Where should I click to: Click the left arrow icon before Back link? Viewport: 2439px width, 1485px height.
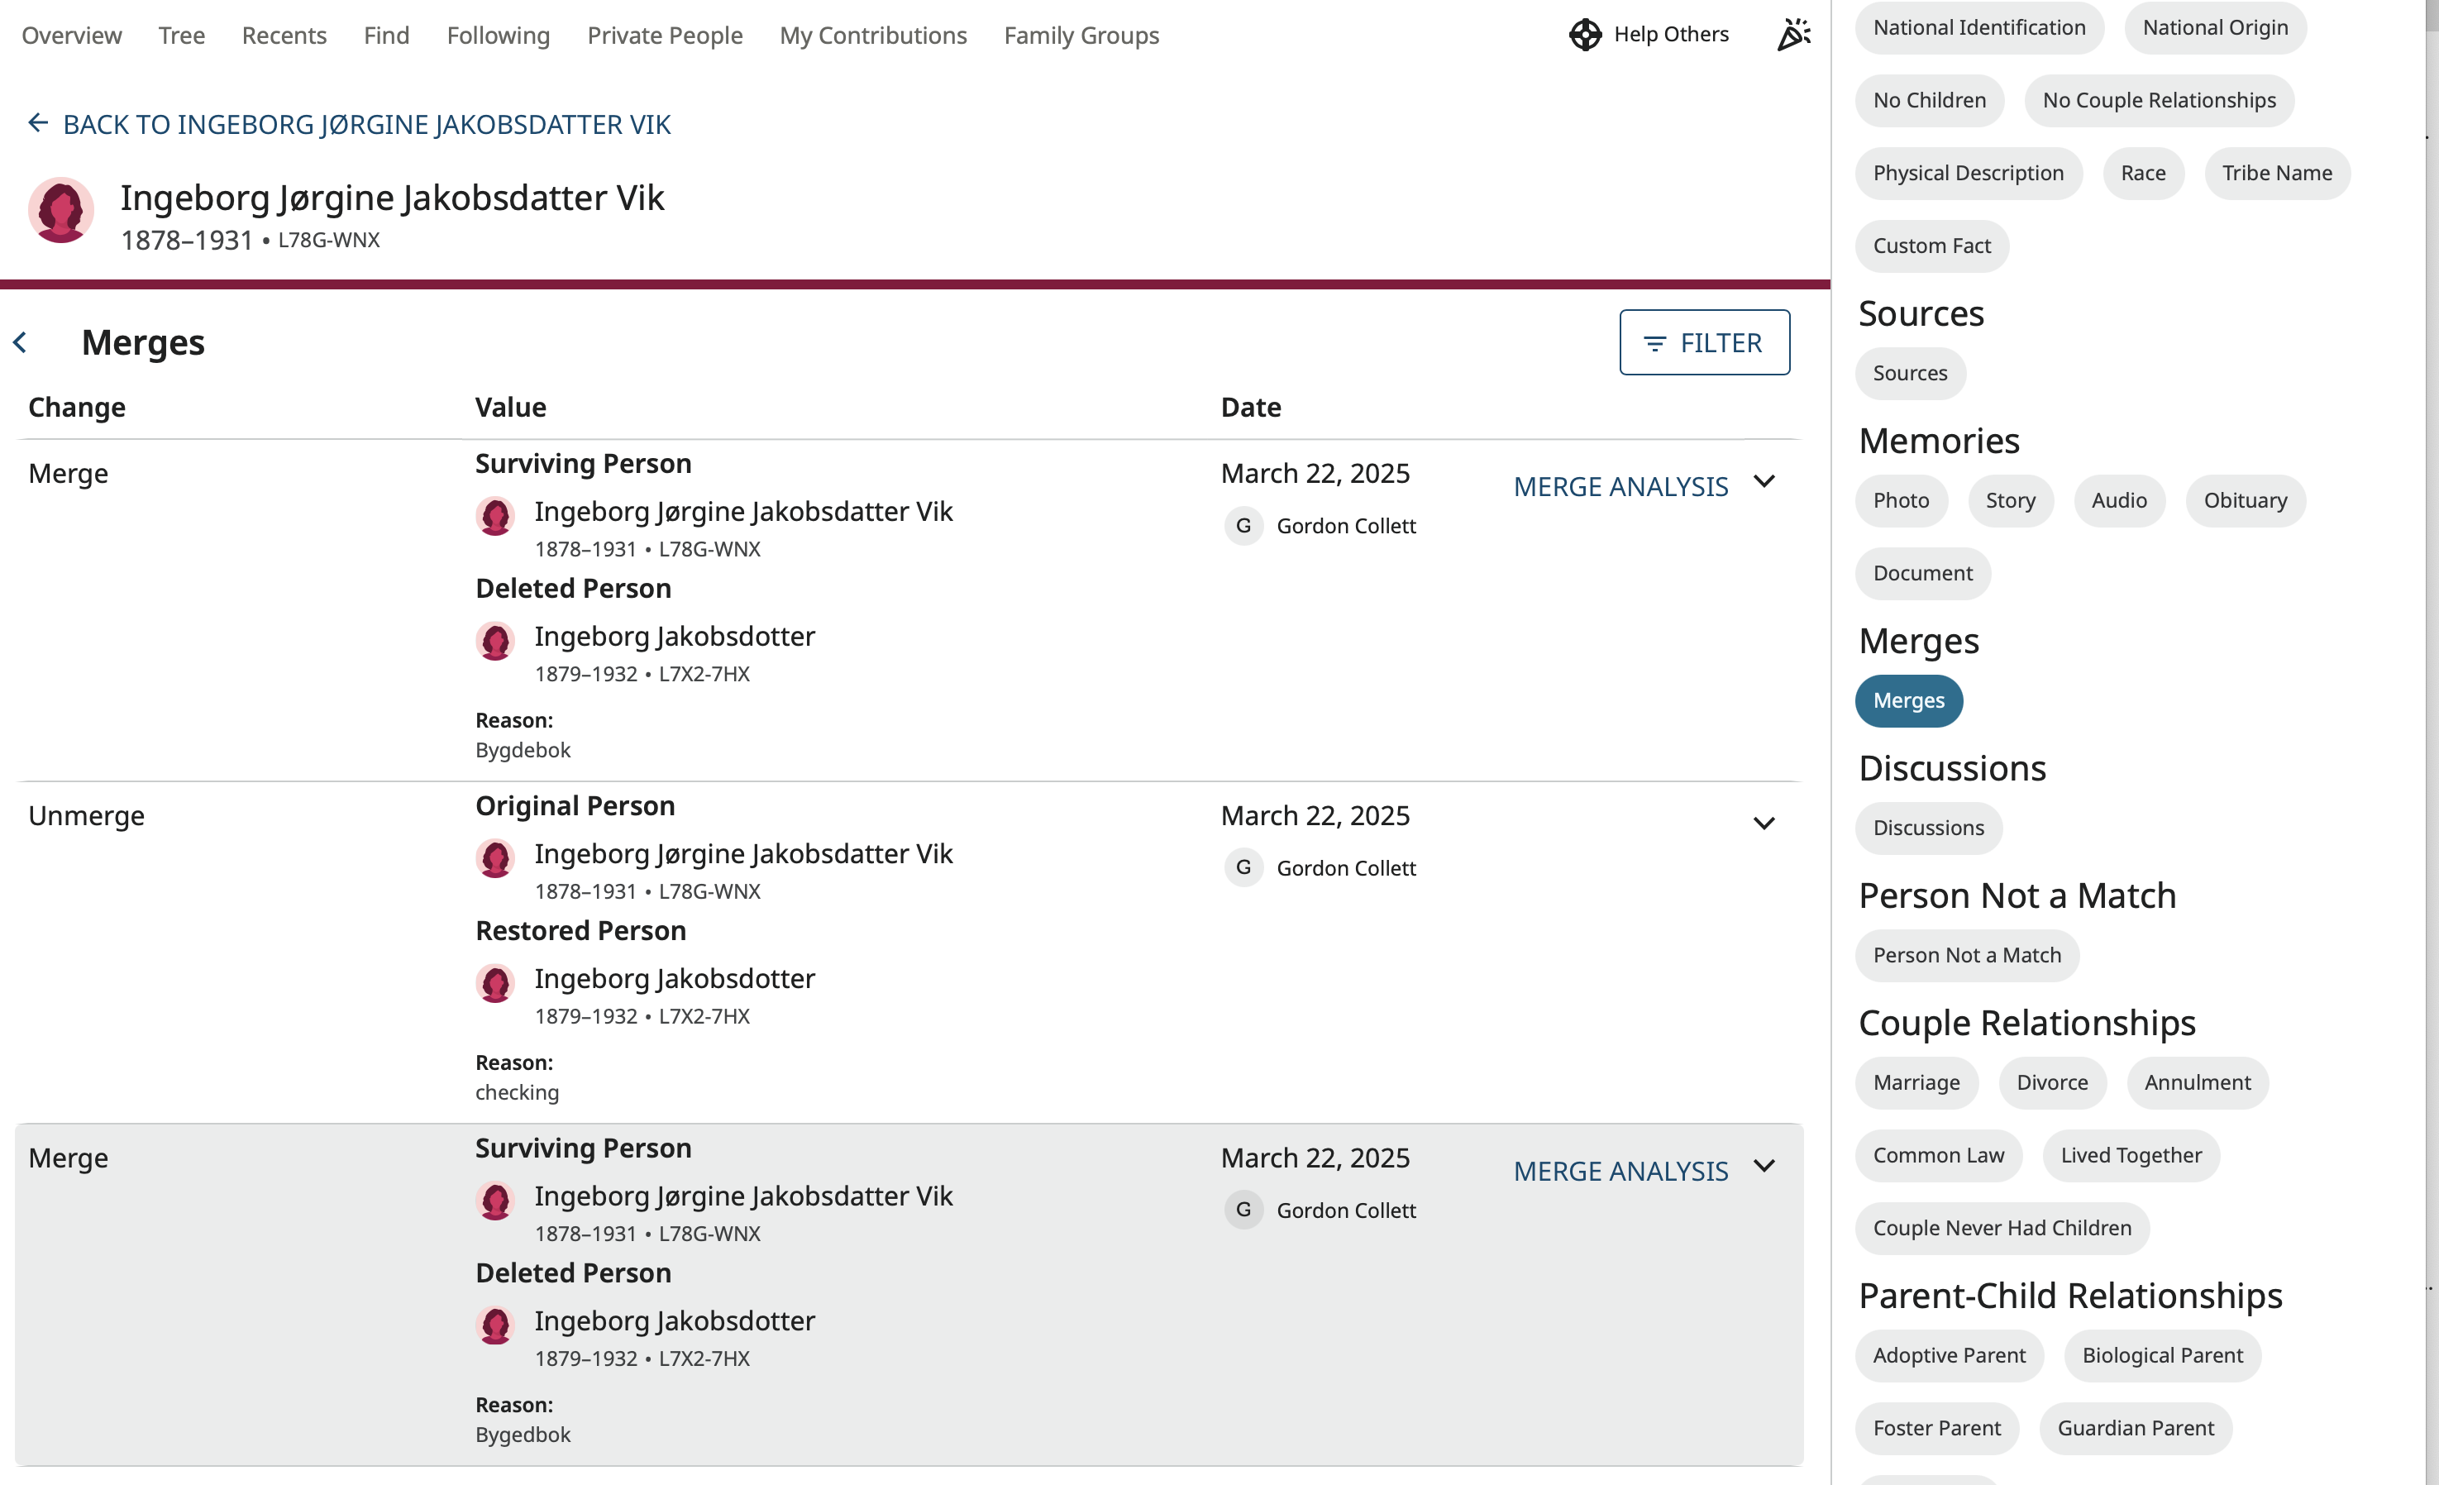tap(37, 122)
